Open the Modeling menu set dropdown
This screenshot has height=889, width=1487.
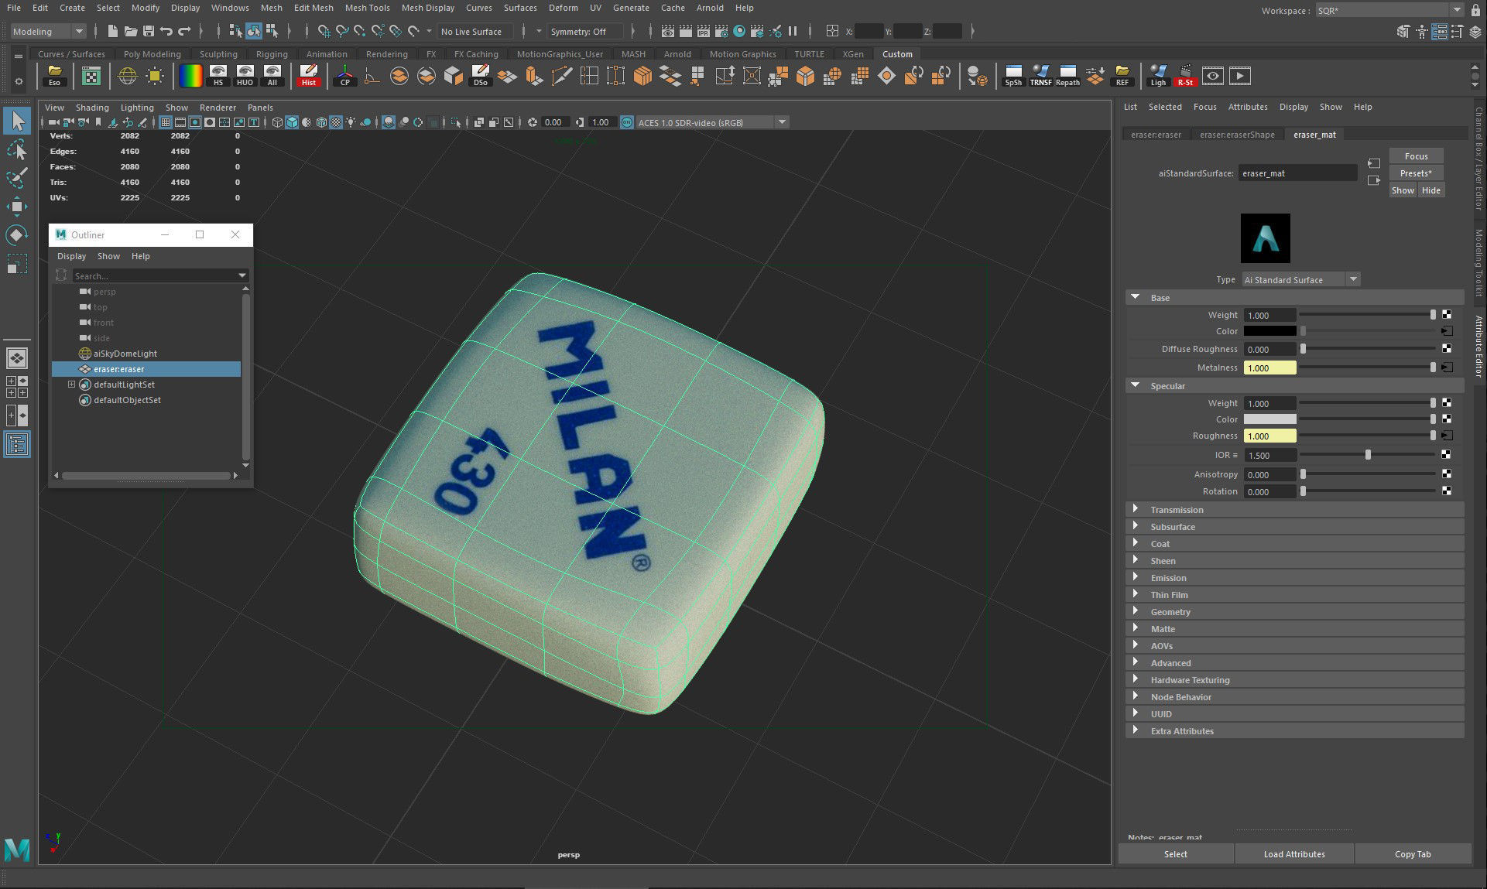(48, 31)
